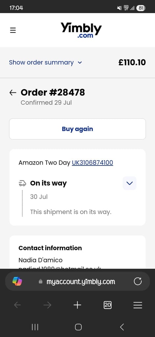The height and width of the screenshot is (337, 155).
Task: Tap the browser back navigation arrow
Action: coord(17,305)
